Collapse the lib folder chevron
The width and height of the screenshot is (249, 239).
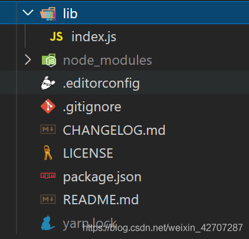(x=28, y=13)
